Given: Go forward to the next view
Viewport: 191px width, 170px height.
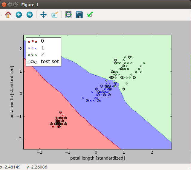Looking at the screenshot, I should pyautogui.click(x=29, y=15).
